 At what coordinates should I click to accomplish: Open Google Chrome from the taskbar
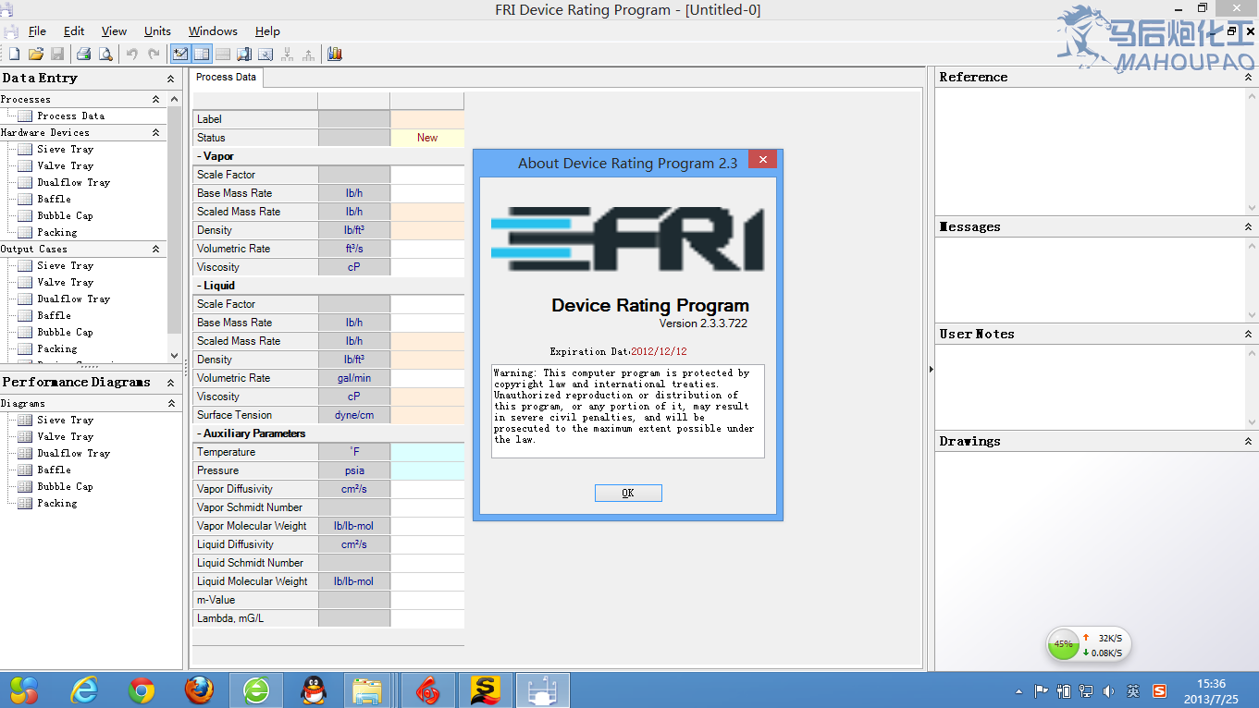click(x=142, y=690)
